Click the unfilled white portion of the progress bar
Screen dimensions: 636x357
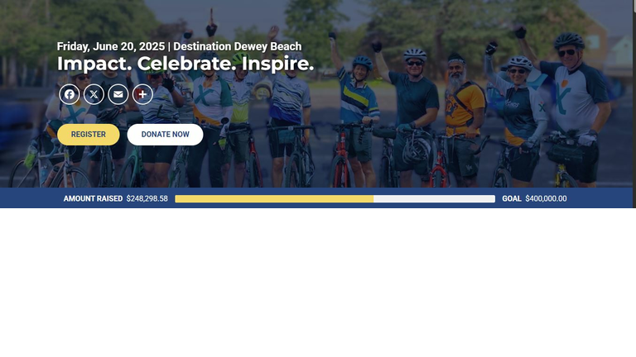pyautogui.click(x=435, y=198)
